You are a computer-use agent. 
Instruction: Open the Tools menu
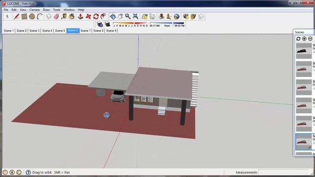point(57,10)
